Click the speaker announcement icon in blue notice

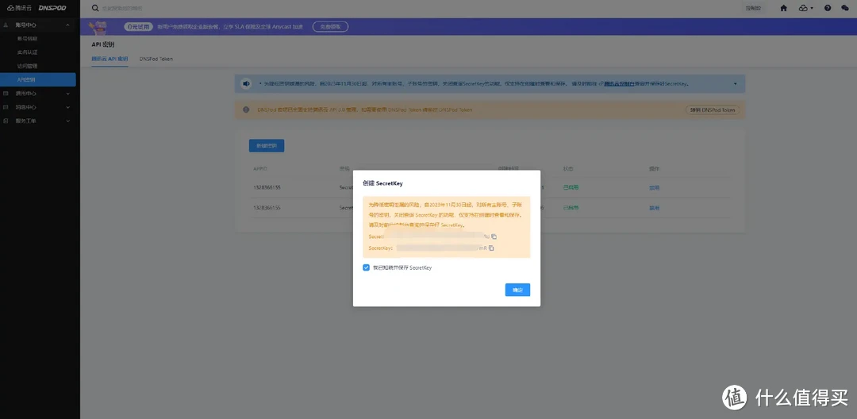click(247, 83)
